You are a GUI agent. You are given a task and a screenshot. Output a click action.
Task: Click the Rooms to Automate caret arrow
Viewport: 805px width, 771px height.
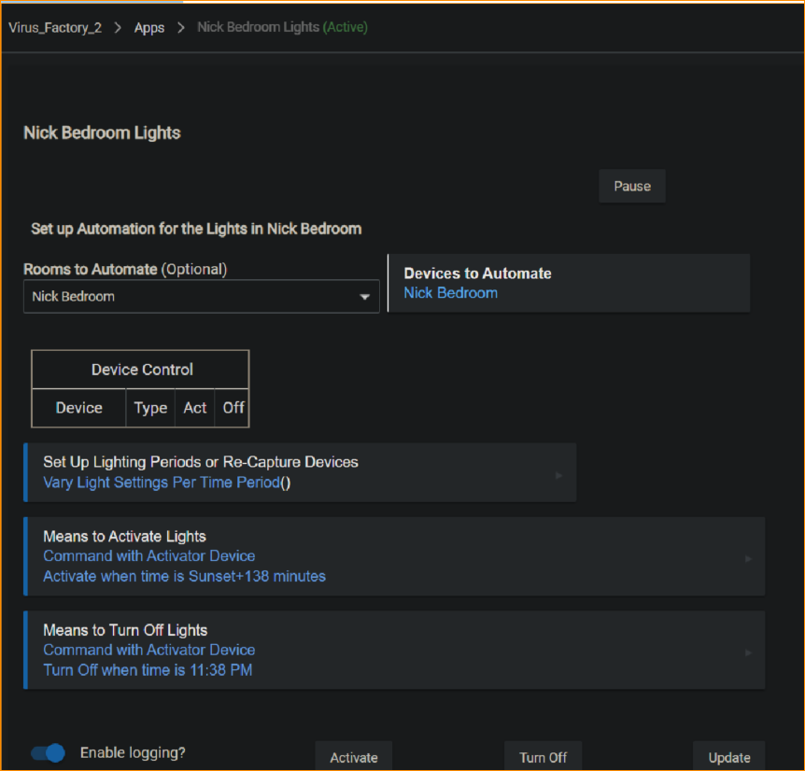pyautogui.click(x=364, y=298)
